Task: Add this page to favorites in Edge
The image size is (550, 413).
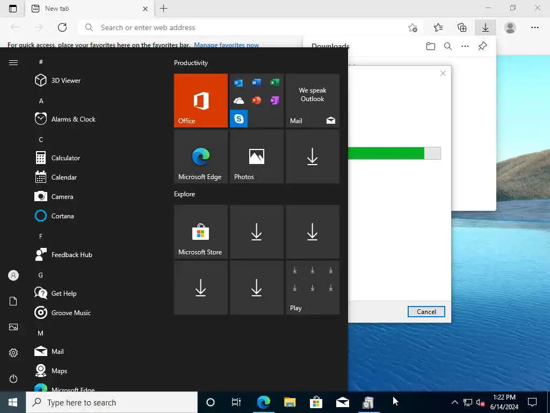Action: click(413, 27)
